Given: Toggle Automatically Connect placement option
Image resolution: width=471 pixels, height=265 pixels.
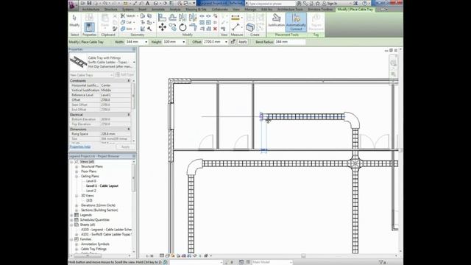Looking at the screenshot, I should click(x=296, y=22).
